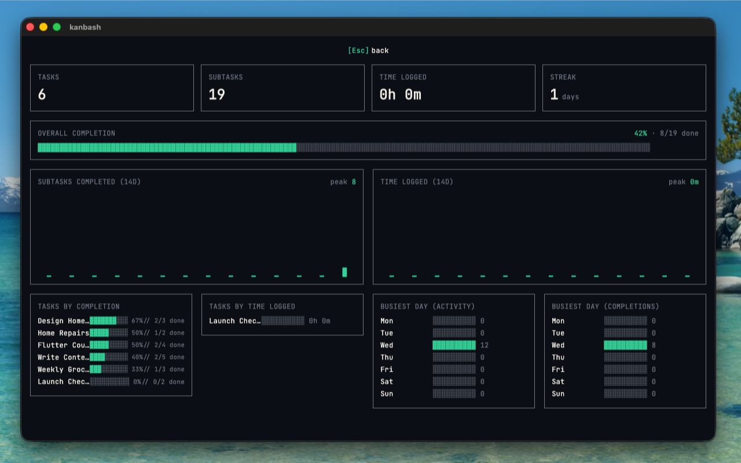Click Tue label in Completions panel
This screenshot has width=741, height=463.
558,333
